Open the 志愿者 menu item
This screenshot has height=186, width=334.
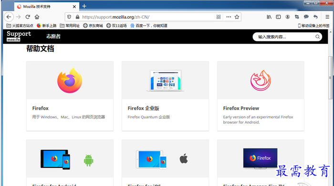[x=53, y=36]
